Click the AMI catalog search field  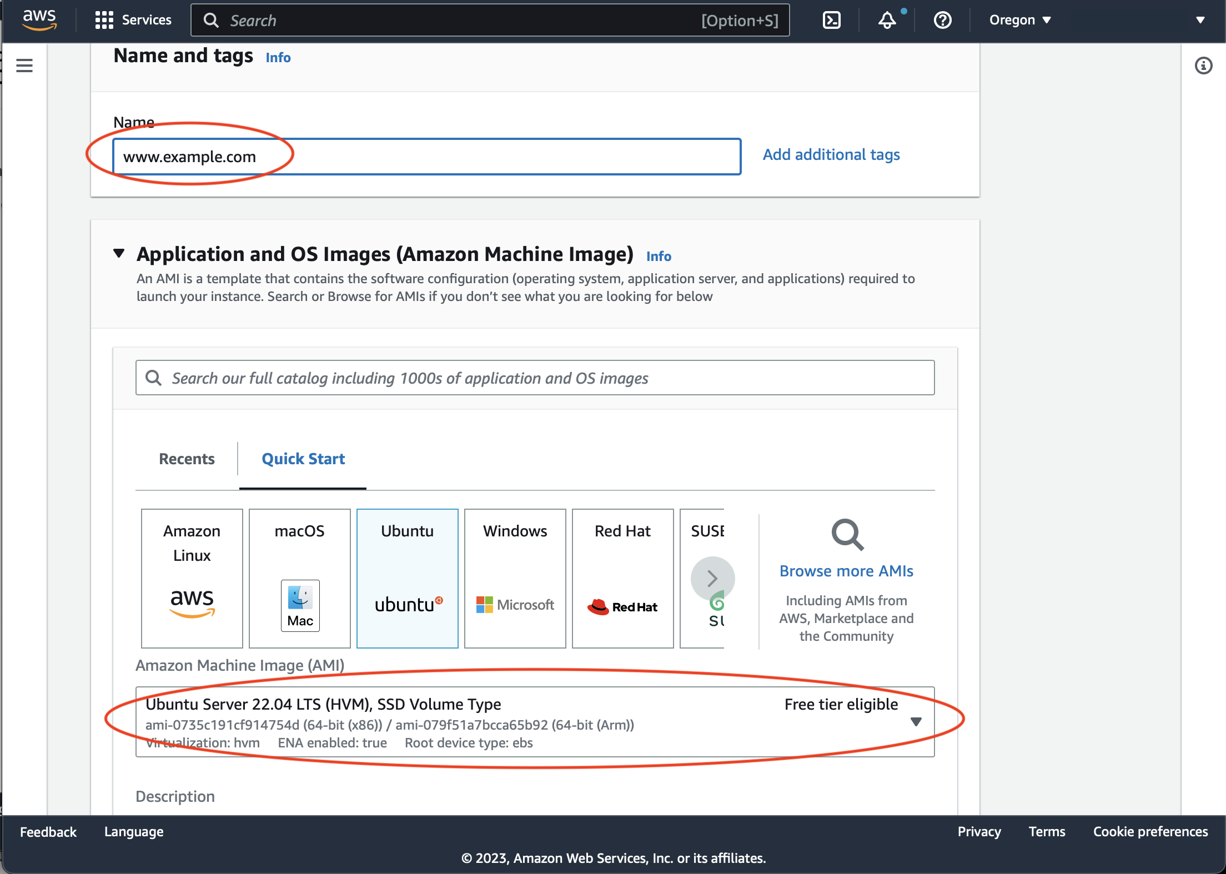535,378
